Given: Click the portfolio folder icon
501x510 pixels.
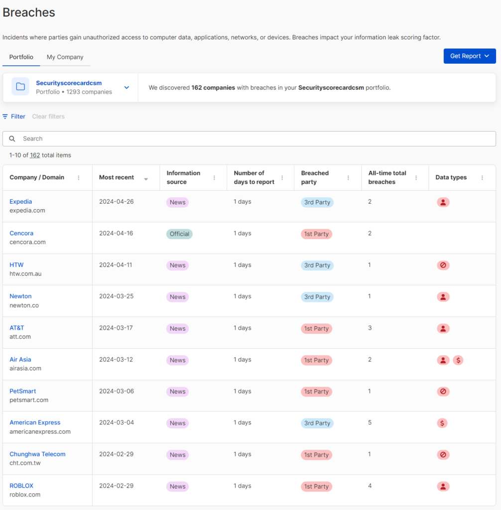Looking at the screenshot, I should (20, 87).
